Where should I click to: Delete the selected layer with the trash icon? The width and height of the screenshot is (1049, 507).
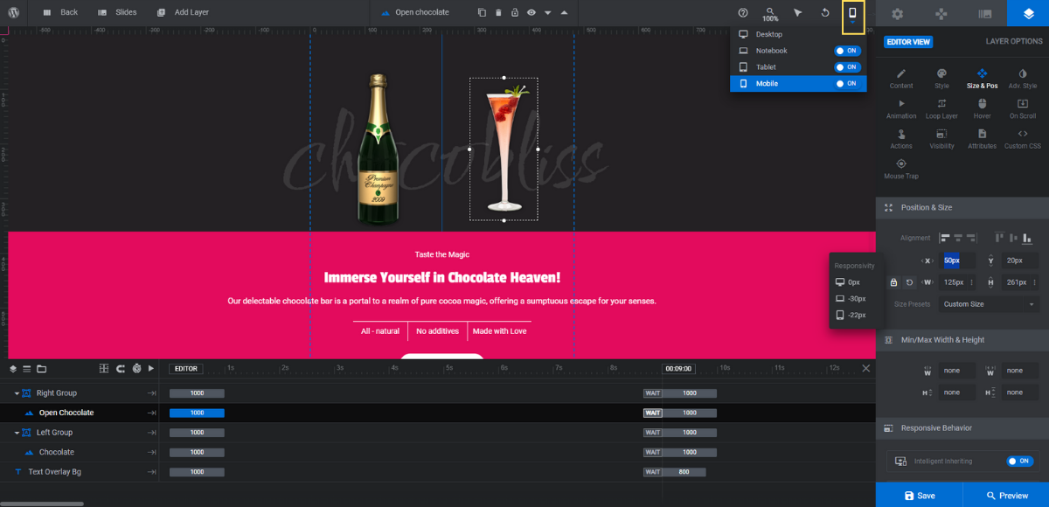498,12
